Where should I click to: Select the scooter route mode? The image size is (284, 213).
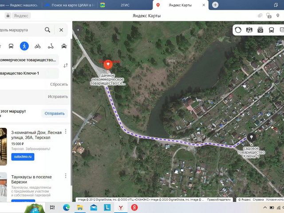pos(51,46)
